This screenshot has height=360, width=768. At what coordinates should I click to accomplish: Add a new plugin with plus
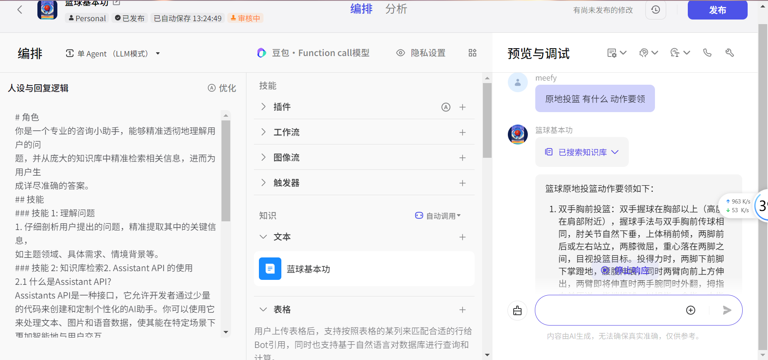pos(462,107)
